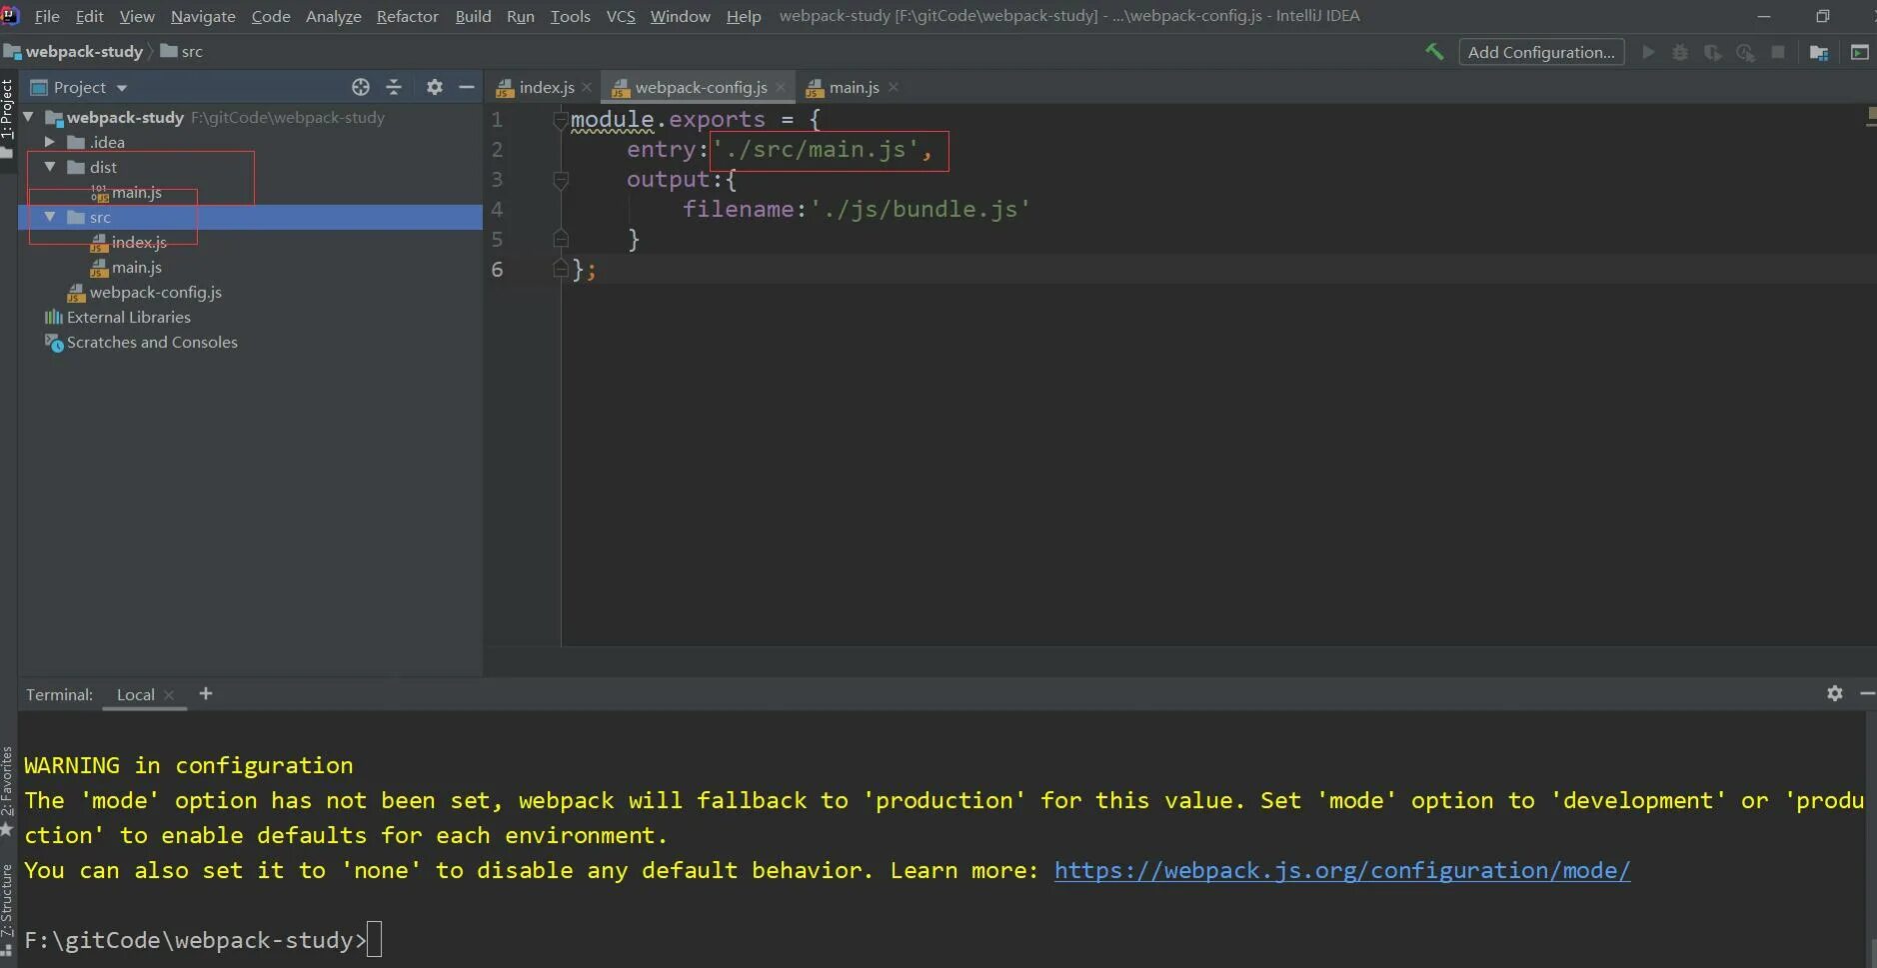Open Terminal gear settings

coord(1835,693)
